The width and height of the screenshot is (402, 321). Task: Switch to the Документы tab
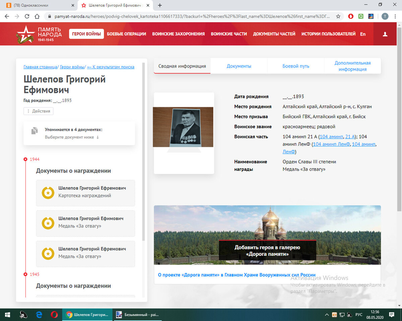point(239,66)
